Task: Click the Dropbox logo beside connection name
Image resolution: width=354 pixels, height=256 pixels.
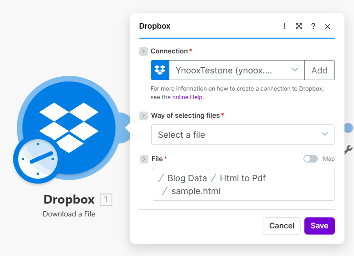Action: pyautogui.click(x=160, y=70)
